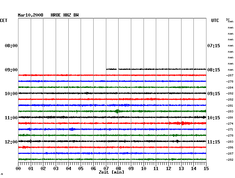Click the large red burst near minute 13
The width and height of the screenshot is (235, 178).
click(183, 123)
